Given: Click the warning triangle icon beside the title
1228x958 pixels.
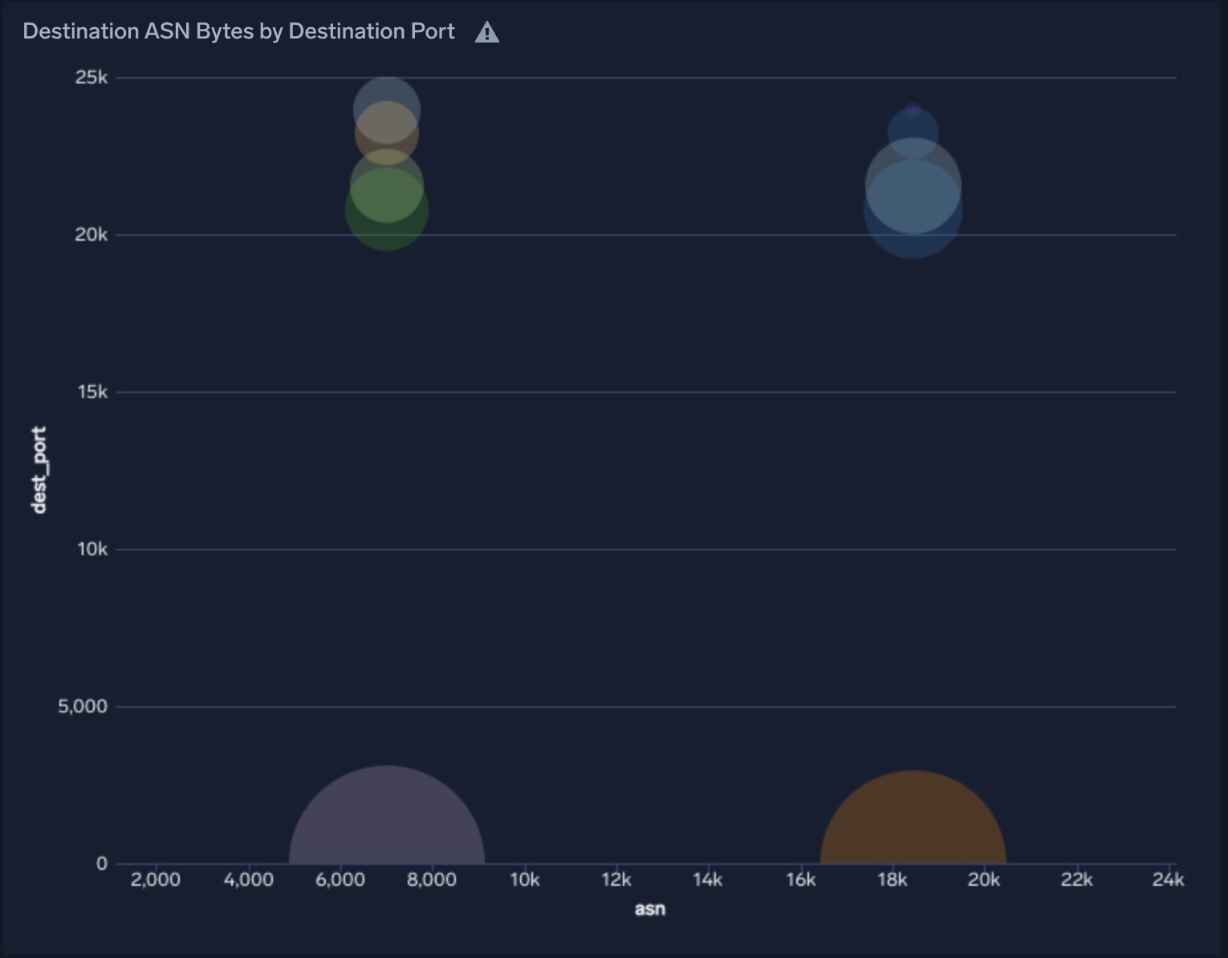Looking at the screenshot, I should point(486,32).
